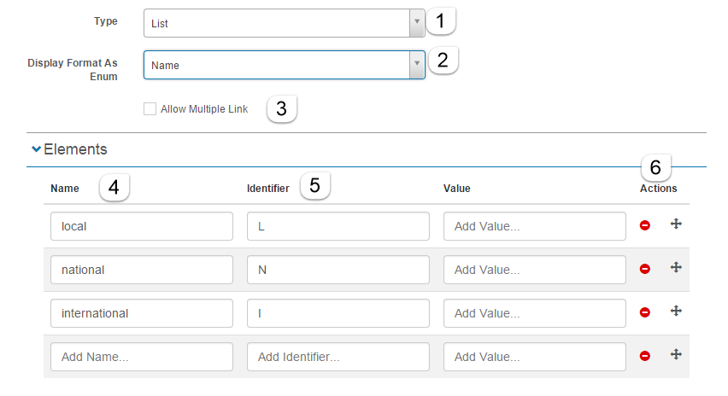Screen dimensions: 728x396
Task: Click move handle of empty last row
Action: point(676,355)
